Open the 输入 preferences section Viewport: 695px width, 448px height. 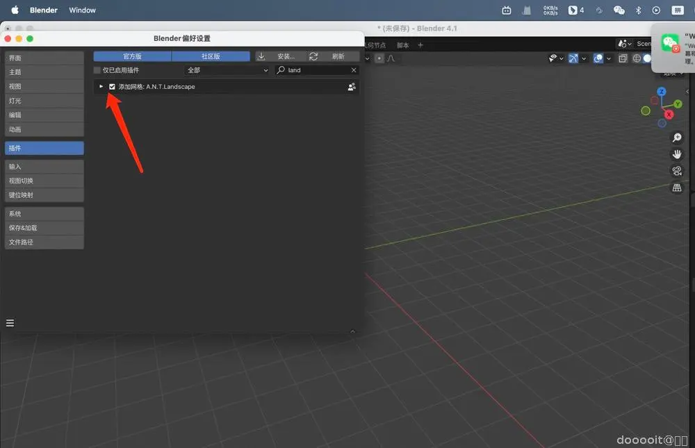[44, 167]
